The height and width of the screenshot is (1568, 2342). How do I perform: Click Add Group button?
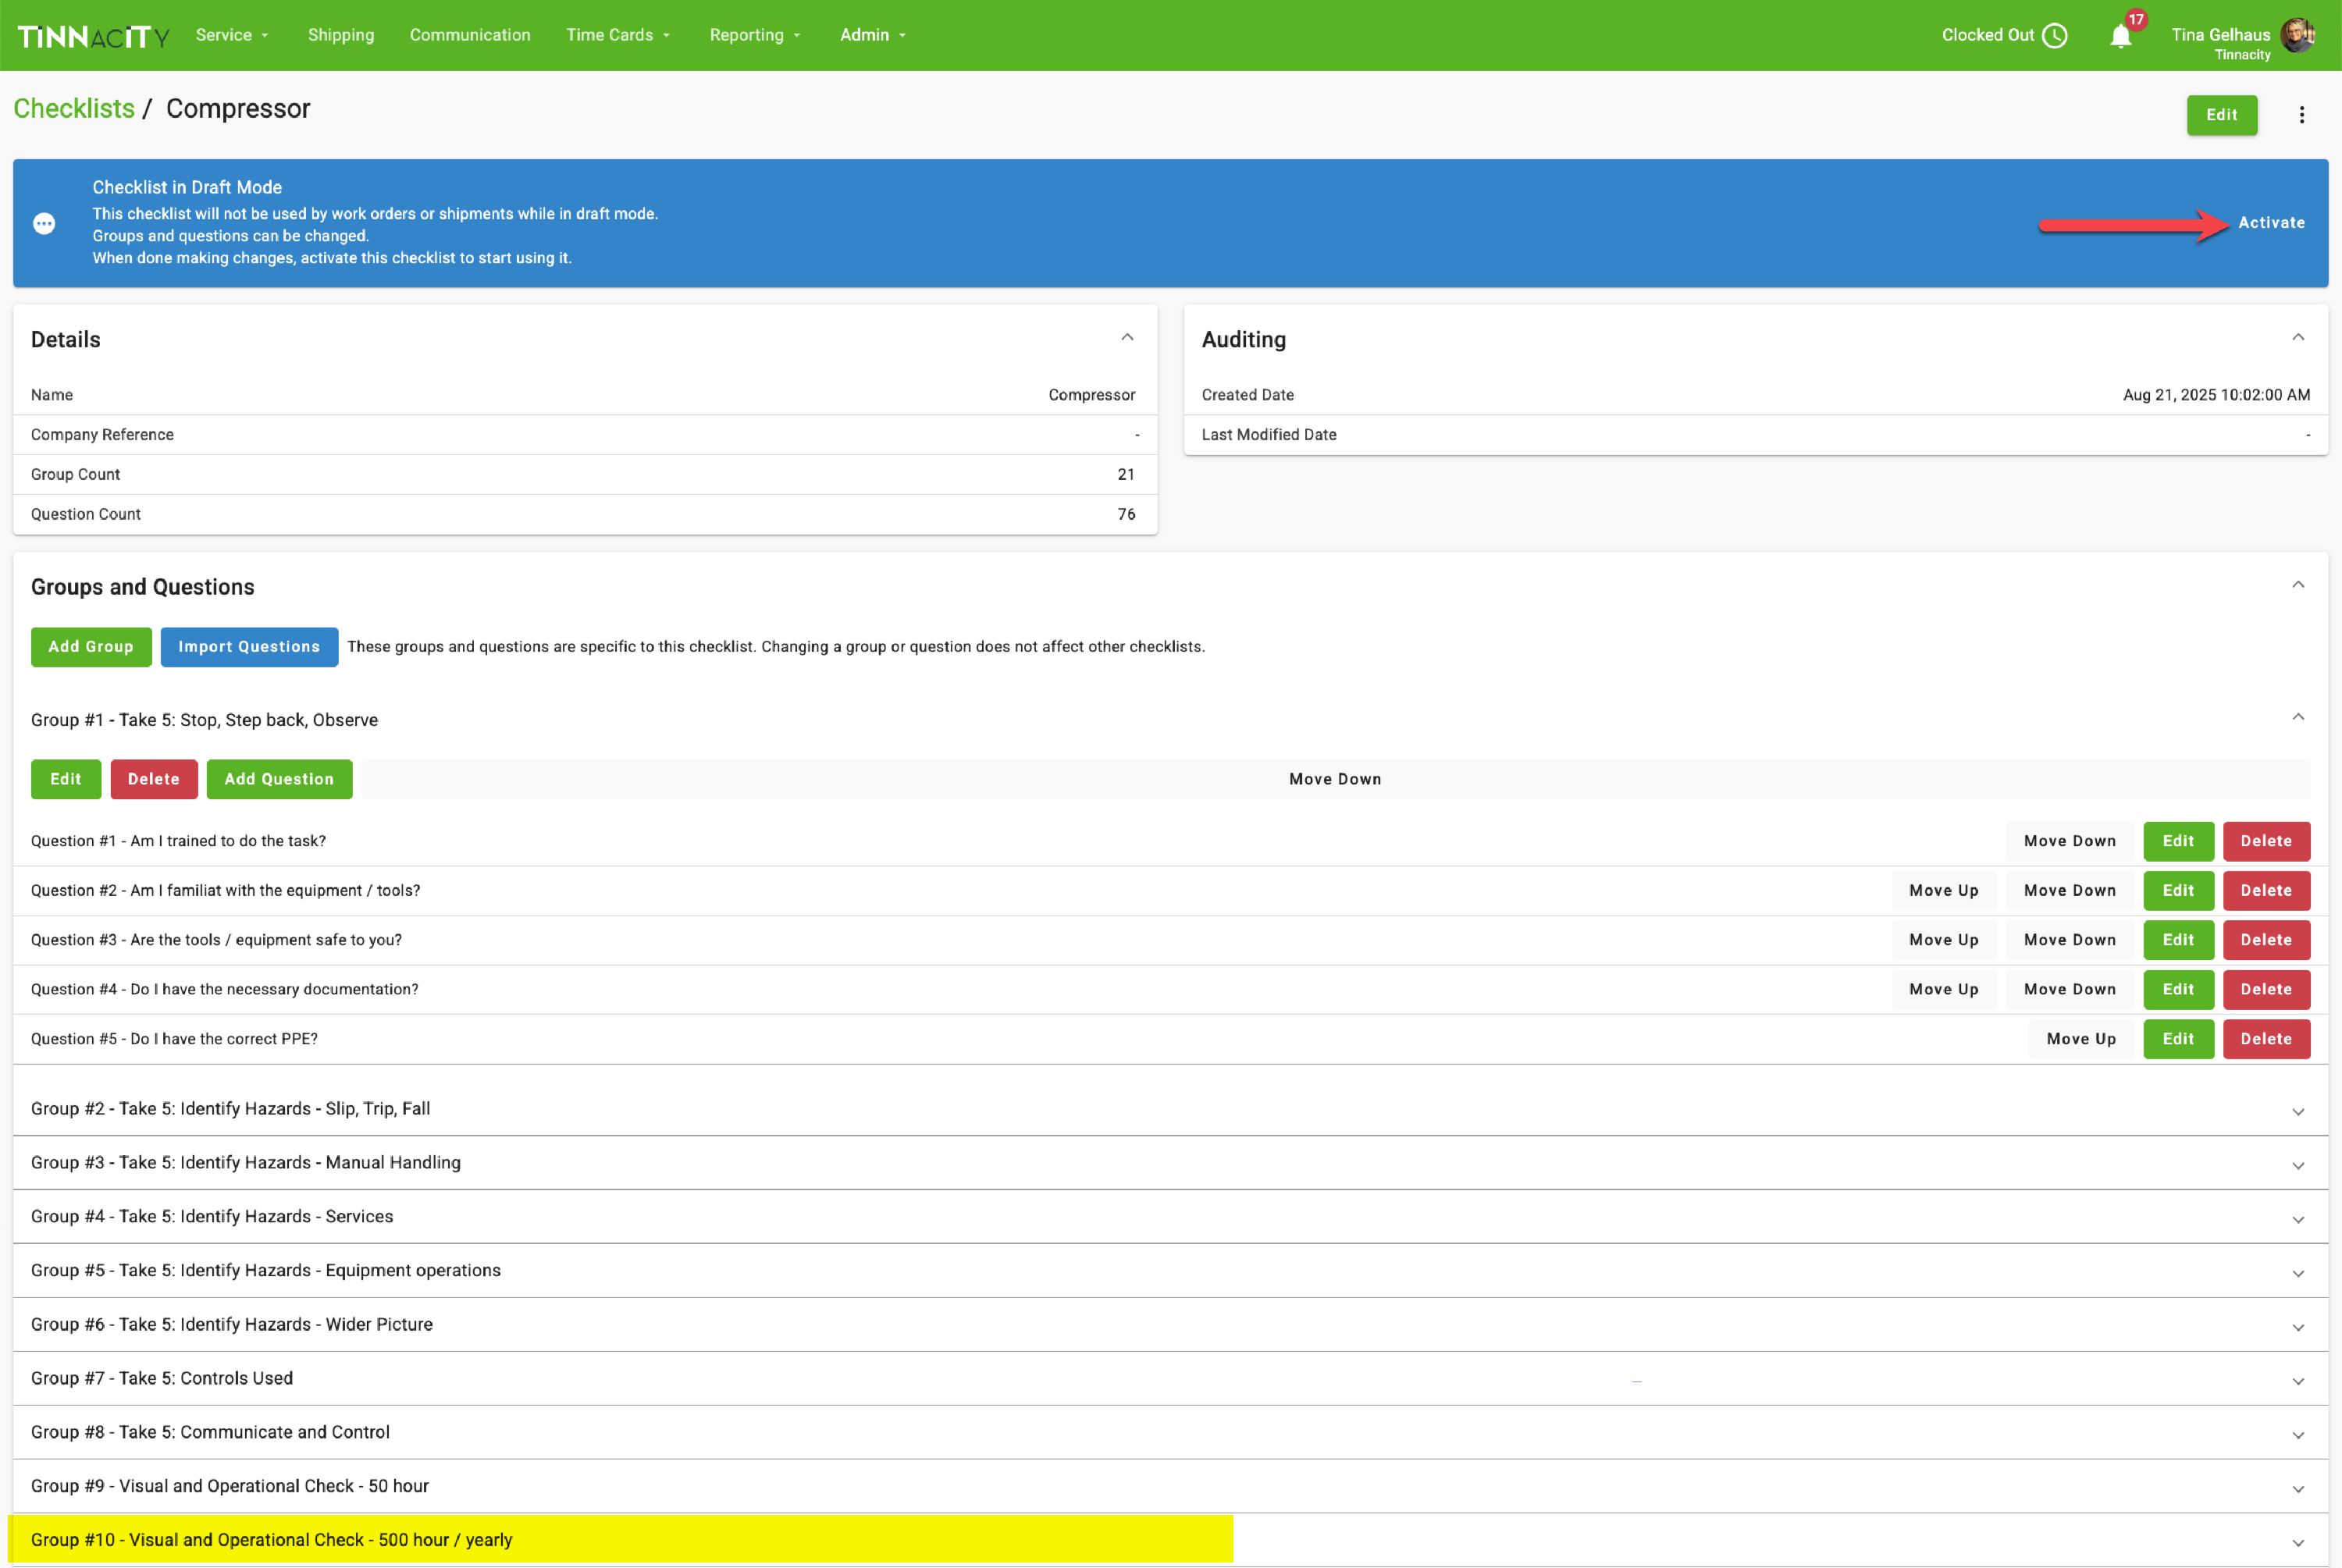click(91, 647)
